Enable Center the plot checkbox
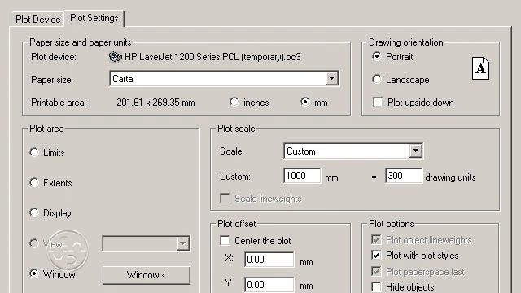The width and height of the screenshot is (521, 293). click(225, 241)
